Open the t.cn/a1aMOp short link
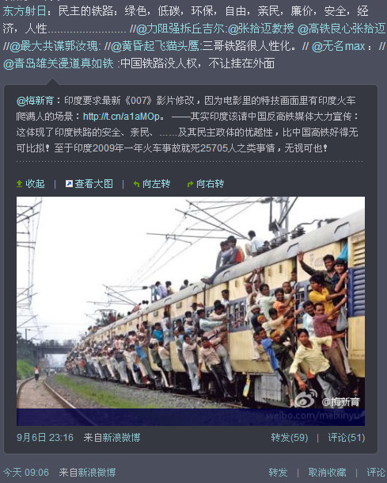 pos(122,117)
